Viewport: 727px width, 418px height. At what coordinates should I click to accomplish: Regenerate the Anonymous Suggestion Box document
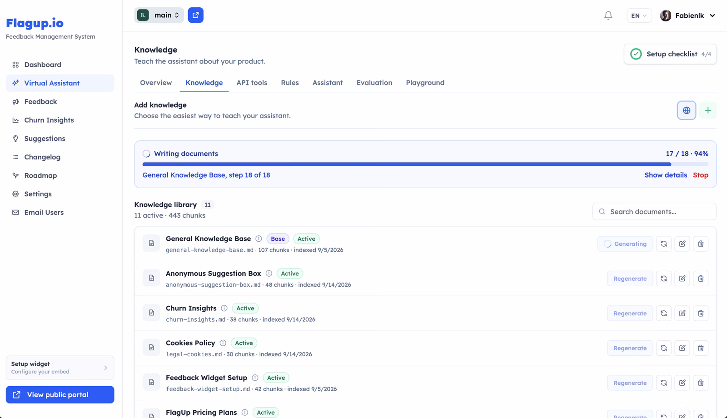coord(630,279)
